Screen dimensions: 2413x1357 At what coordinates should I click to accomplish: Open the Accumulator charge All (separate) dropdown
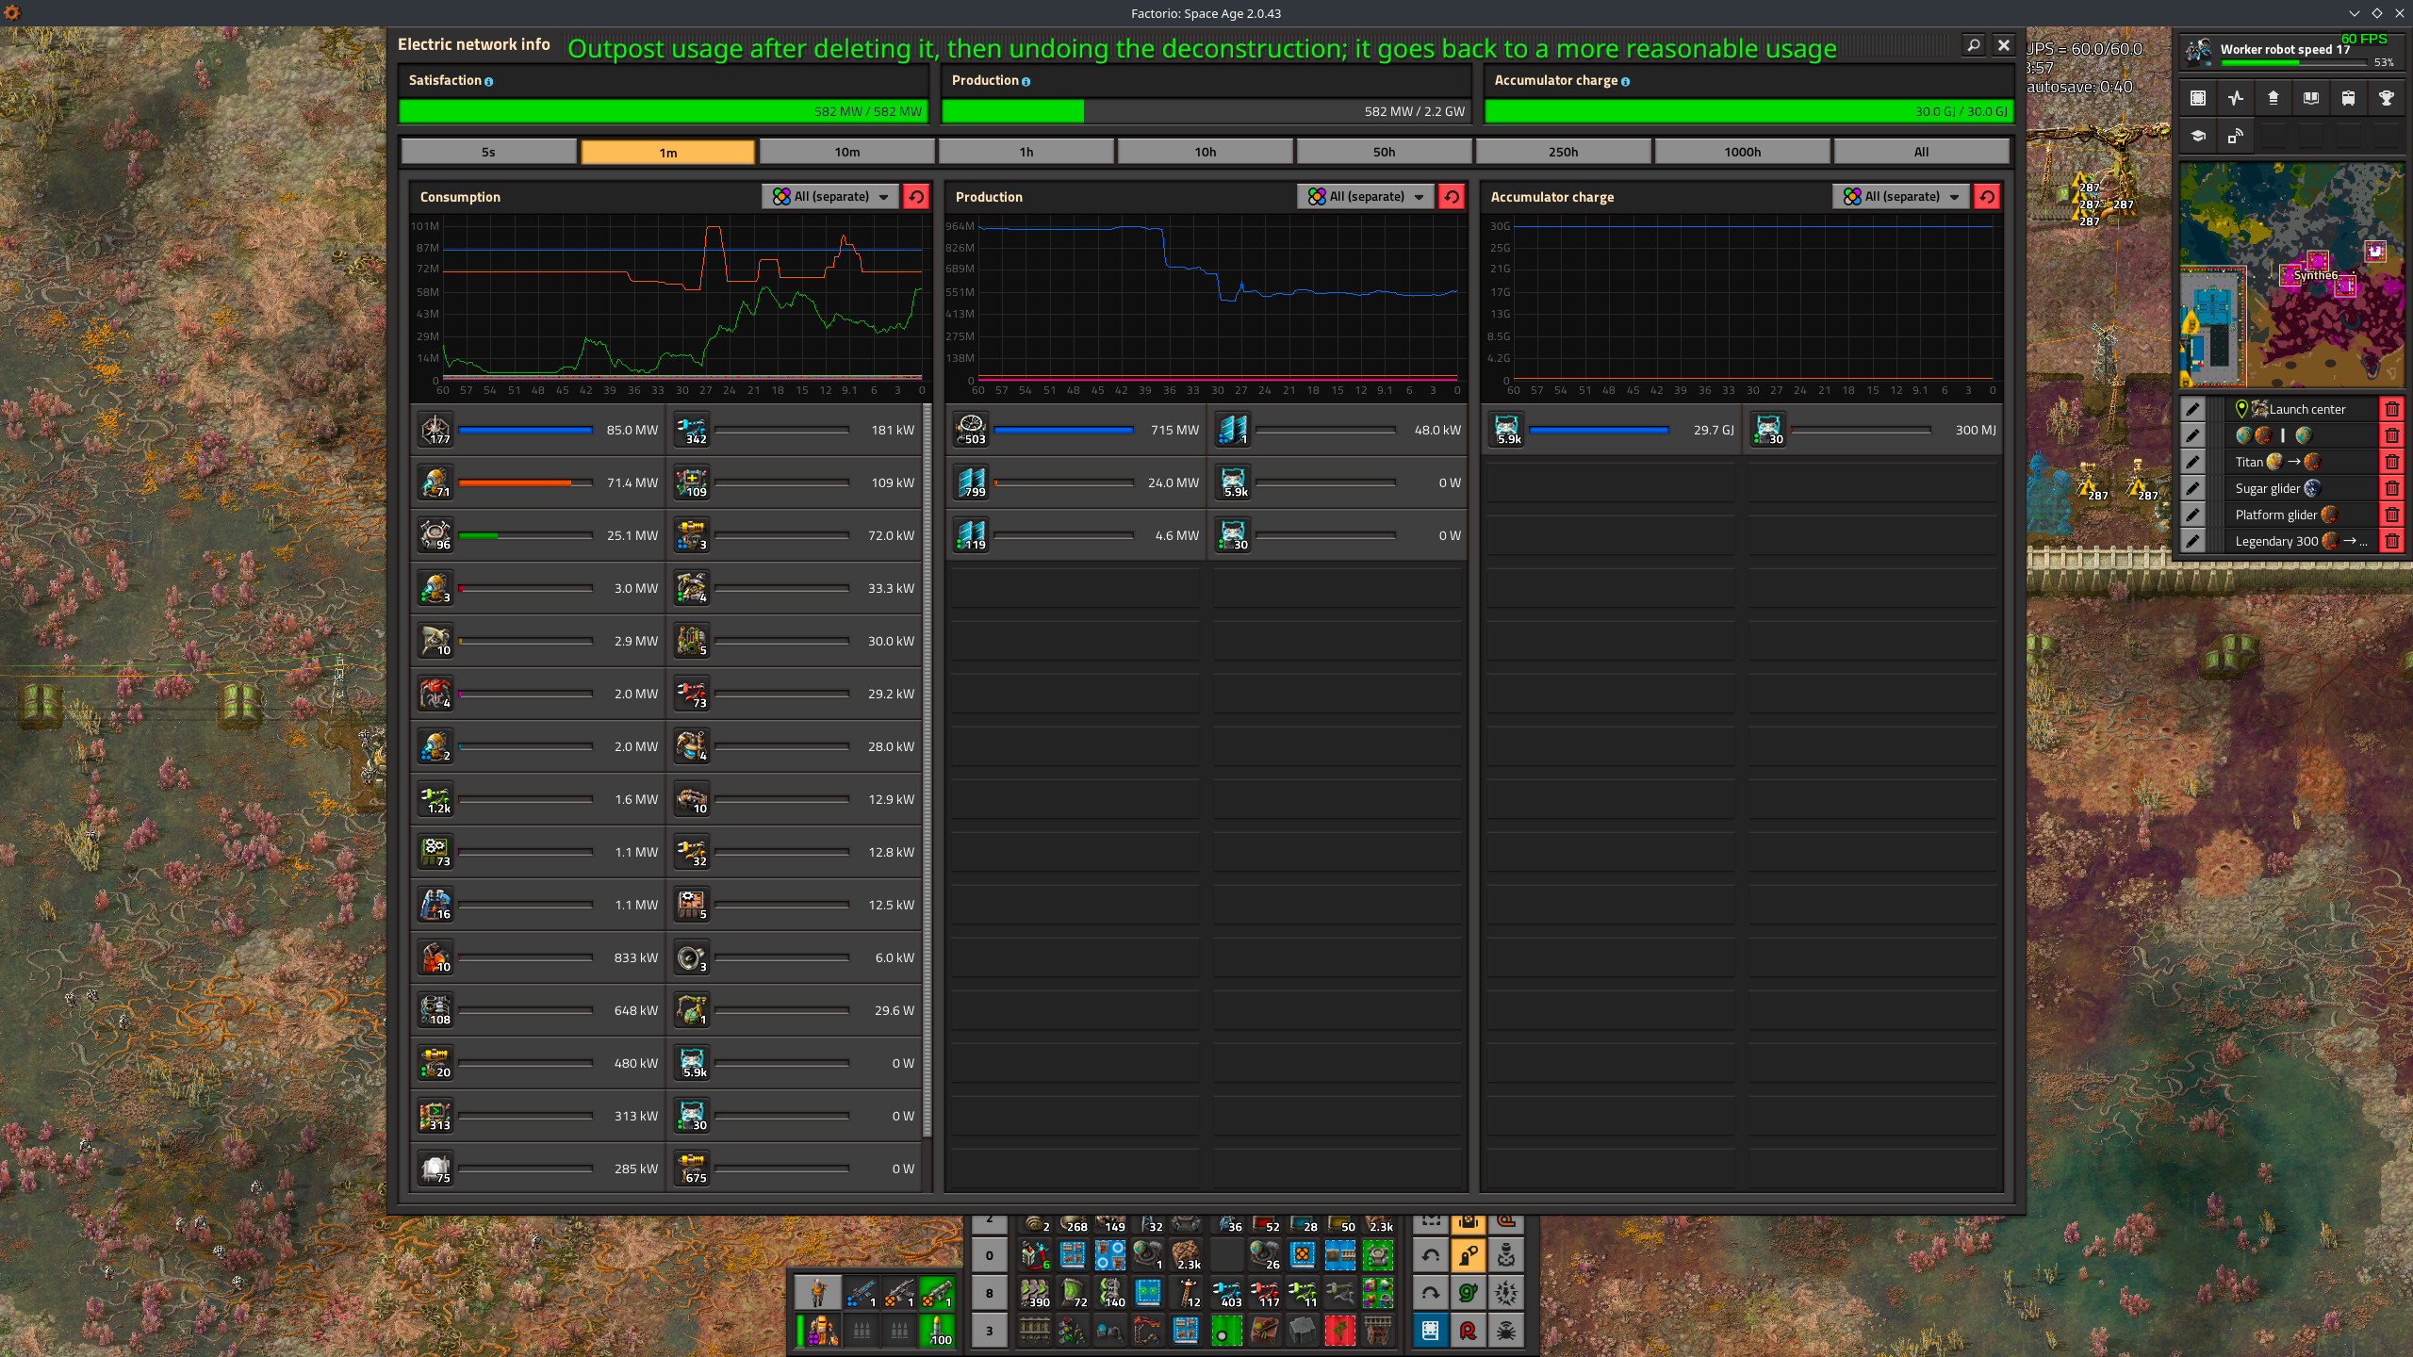click(x=1901, y=196)
